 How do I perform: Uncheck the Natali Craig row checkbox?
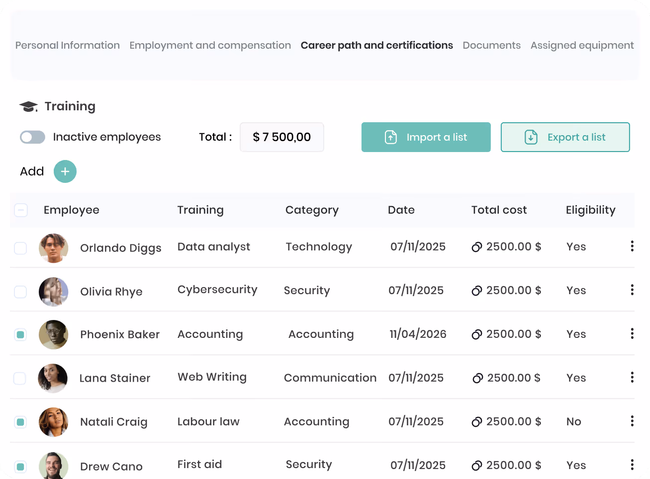(x=20, y=422)
